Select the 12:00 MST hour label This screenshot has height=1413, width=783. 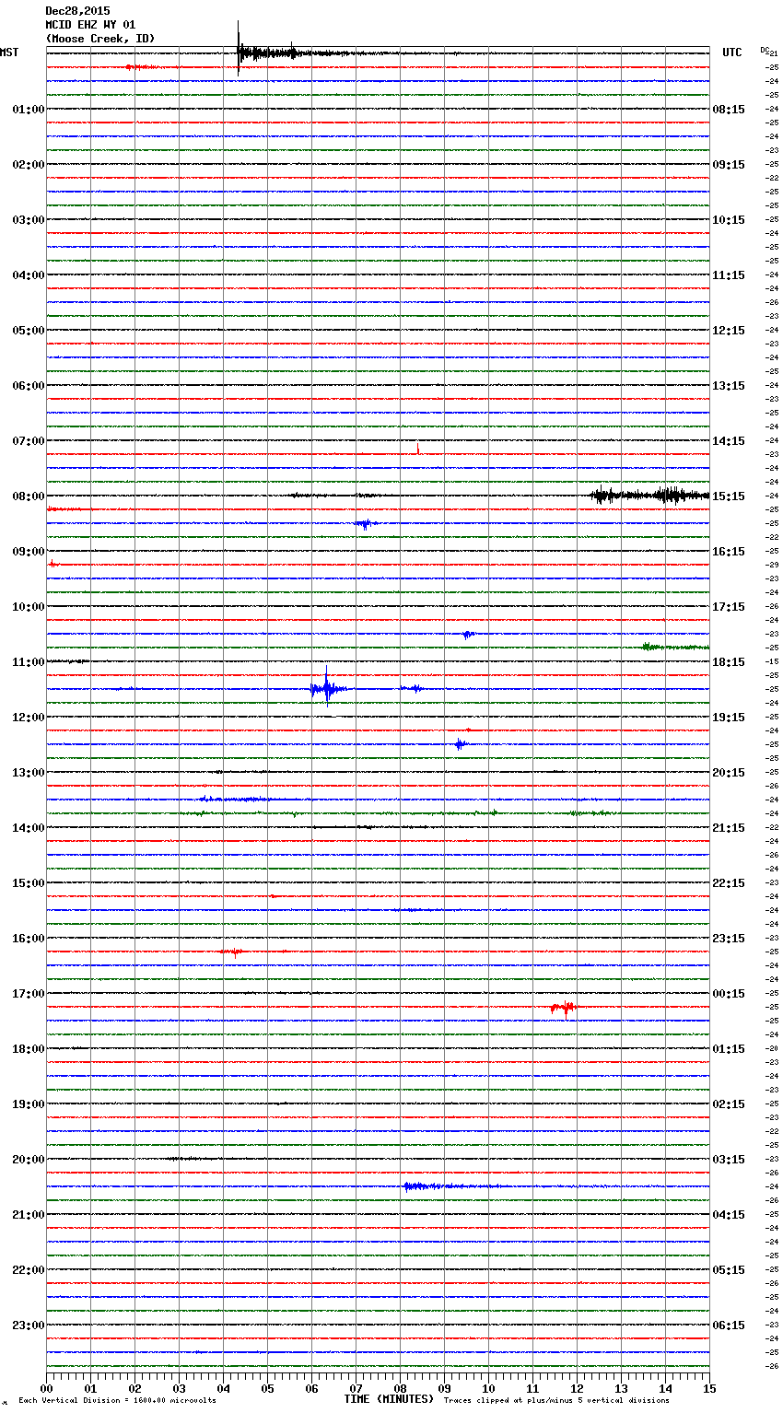(x=29, y=717)
